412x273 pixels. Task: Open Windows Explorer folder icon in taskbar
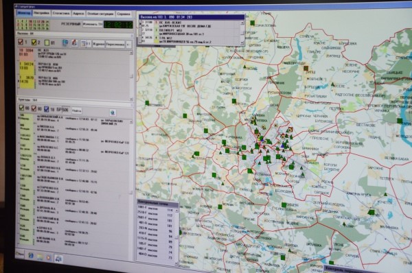pyautogui.click(x=40, y=257)
